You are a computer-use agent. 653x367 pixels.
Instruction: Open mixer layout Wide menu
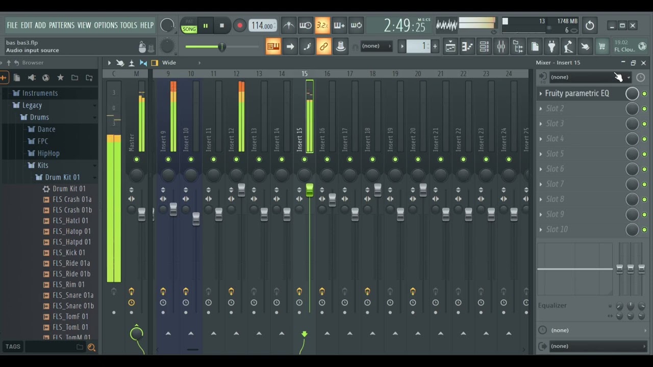[x=169, y=63]
